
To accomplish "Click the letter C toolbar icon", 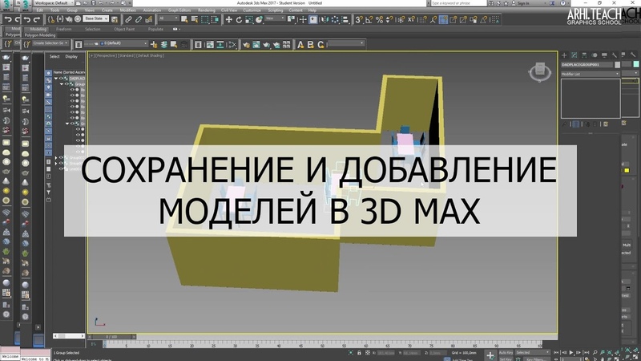I will point(321,45).
